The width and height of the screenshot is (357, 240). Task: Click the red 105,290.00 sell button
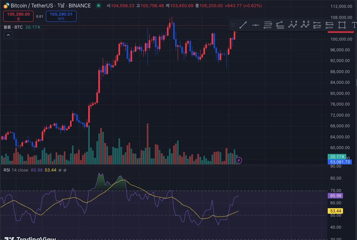19,16
